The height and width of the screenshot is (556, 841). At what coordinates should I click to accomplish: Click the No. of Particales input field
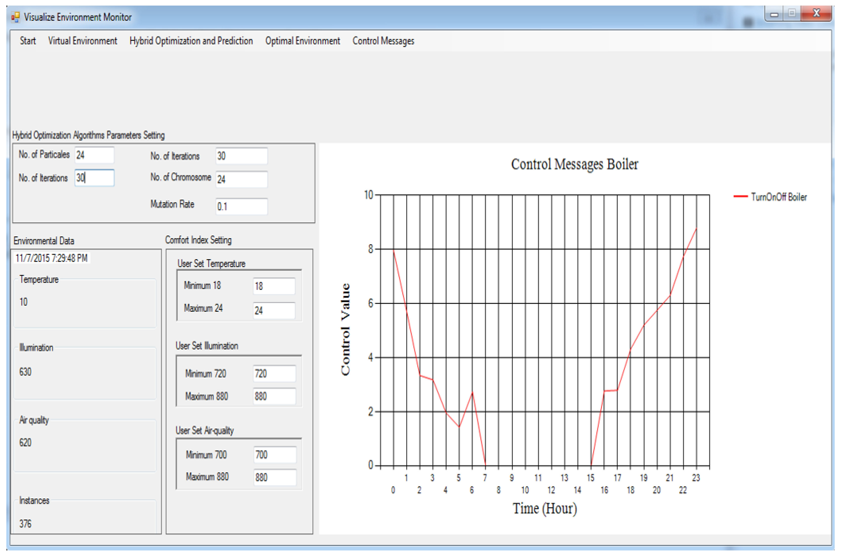94,155
